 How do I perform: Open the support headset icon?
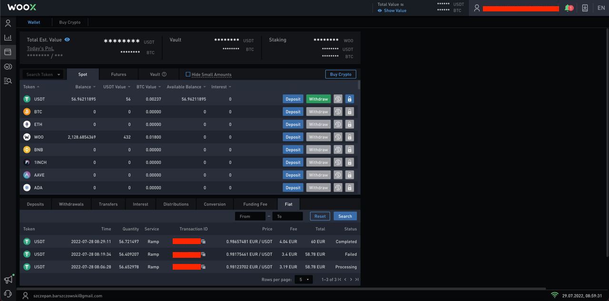[8, 294]
